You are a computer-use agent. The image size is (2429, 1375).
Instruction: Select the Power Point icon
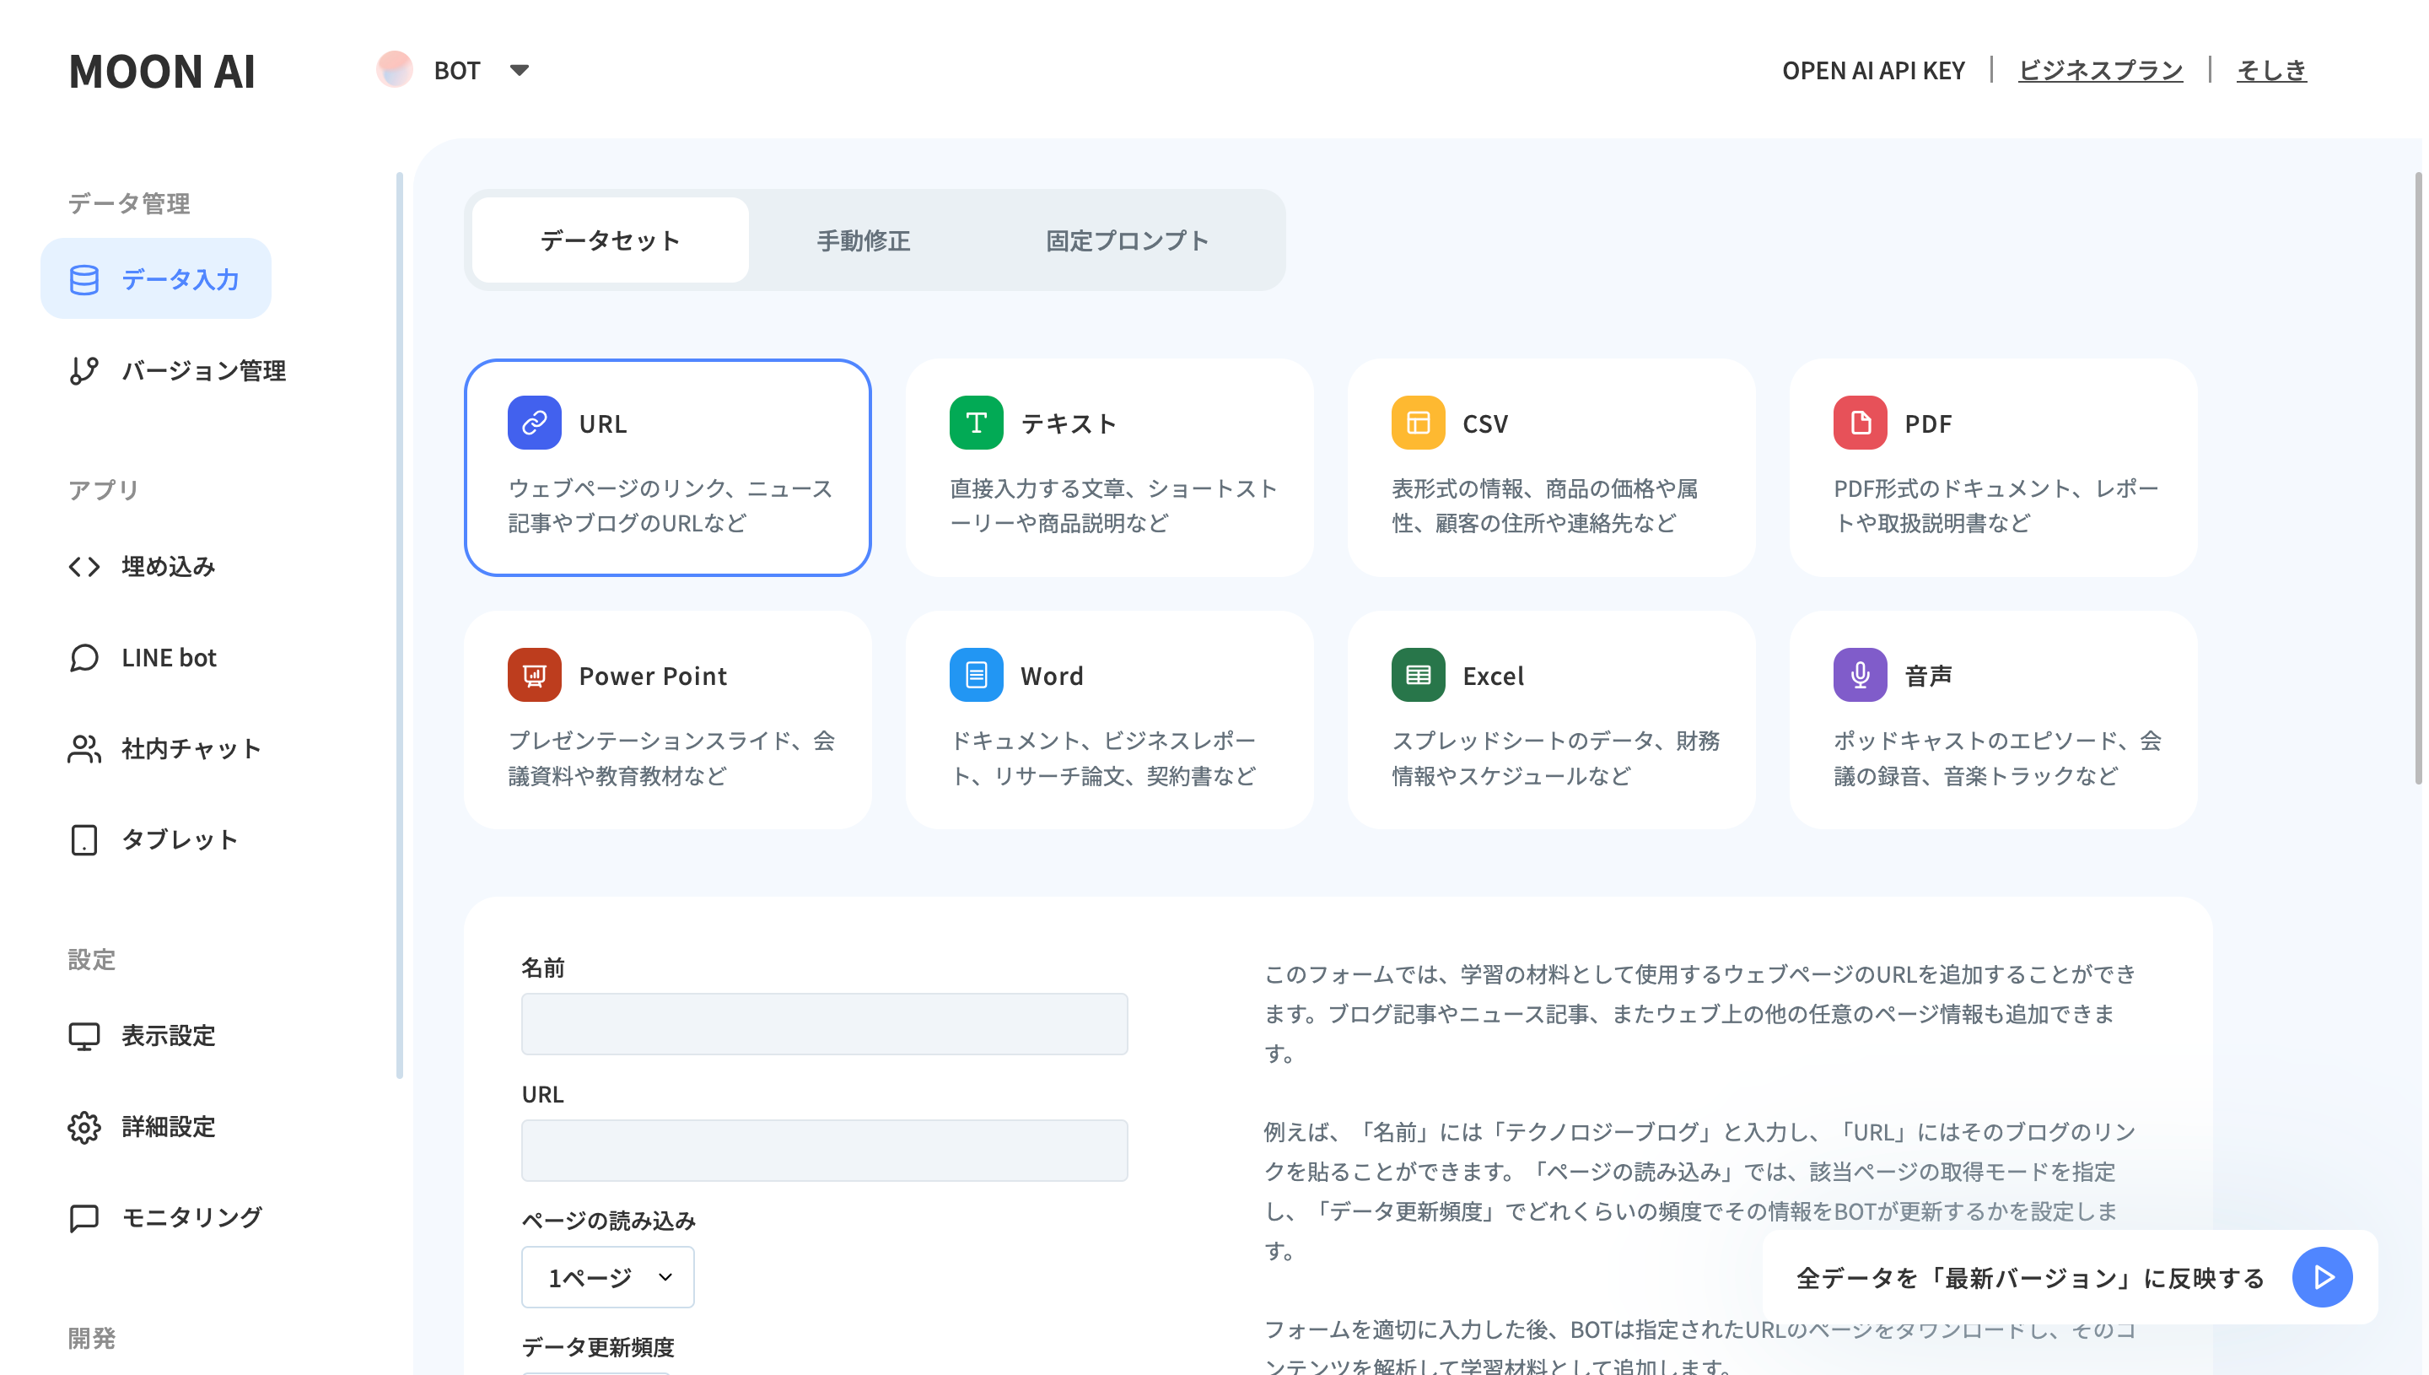click(535, 675)
